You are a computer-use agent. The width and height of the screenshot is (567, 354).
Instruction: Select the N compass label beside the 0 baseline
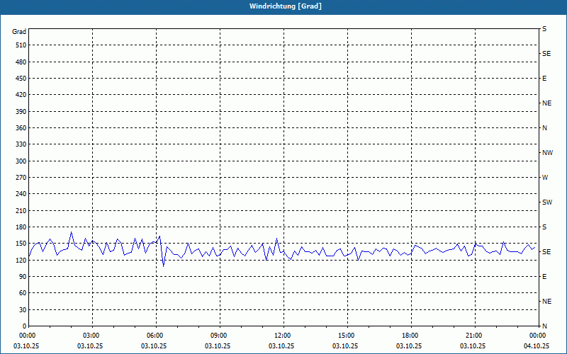pyautogui.click(x=544, y=326)
